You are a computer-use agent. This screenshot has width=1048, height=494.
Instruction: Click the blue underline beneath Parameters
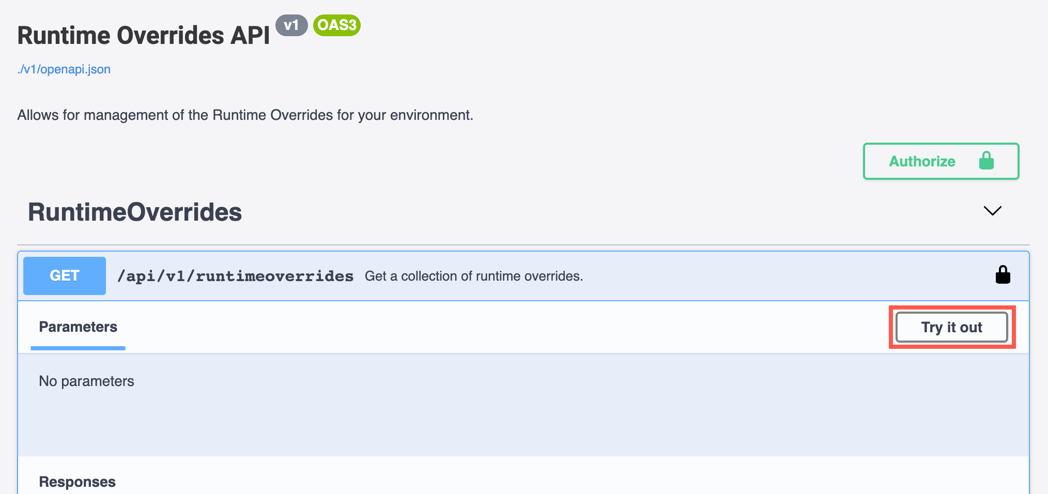click(x=78, y=348)
